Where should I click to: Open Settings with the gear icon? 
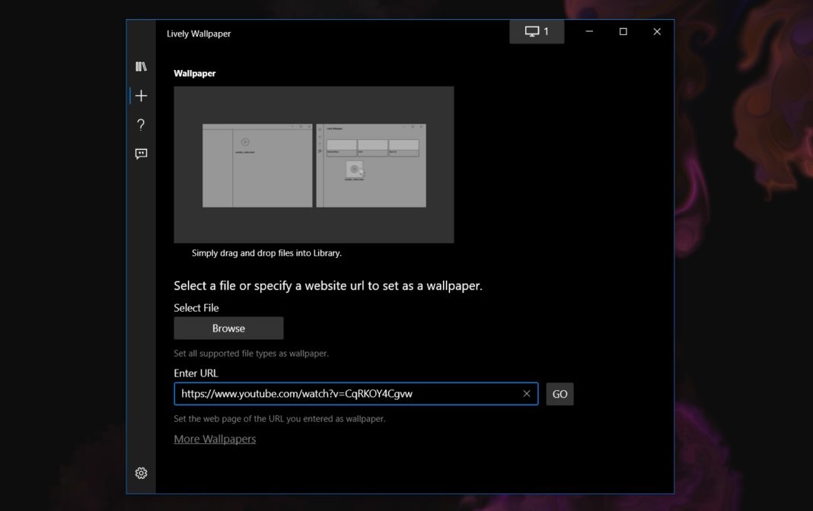[141, 472]
